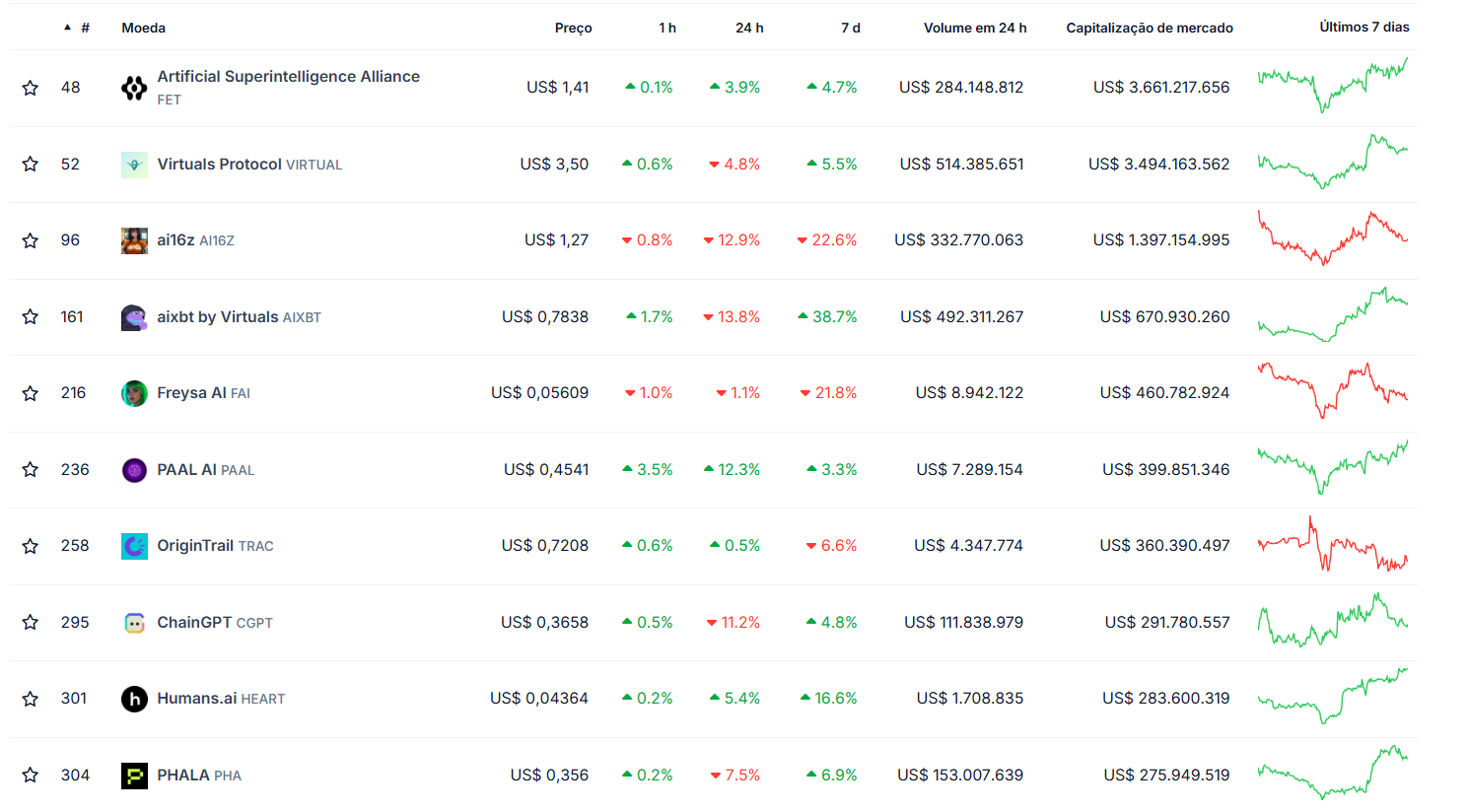Click the red ai16z sparkline chart

1333,237
